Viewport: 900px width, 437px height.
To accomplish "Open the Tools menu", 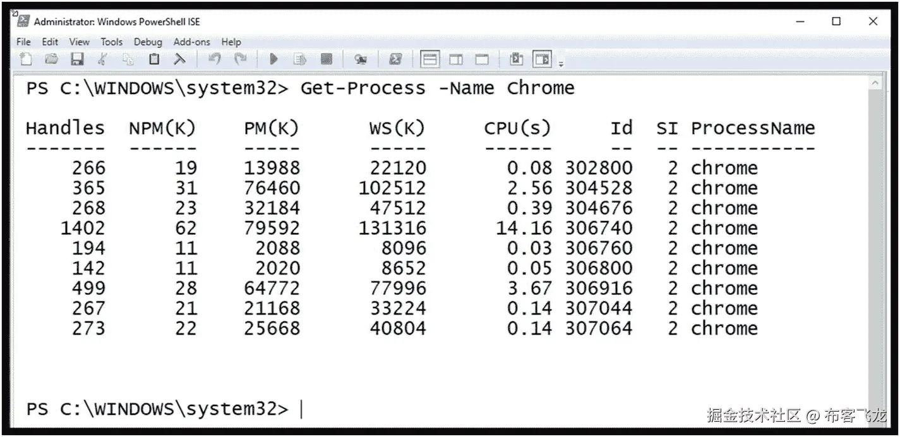I will 112,42.
